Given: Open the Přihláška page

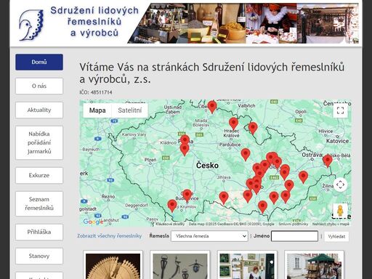Looking at the screenshot, I should (x=39, y=232).
